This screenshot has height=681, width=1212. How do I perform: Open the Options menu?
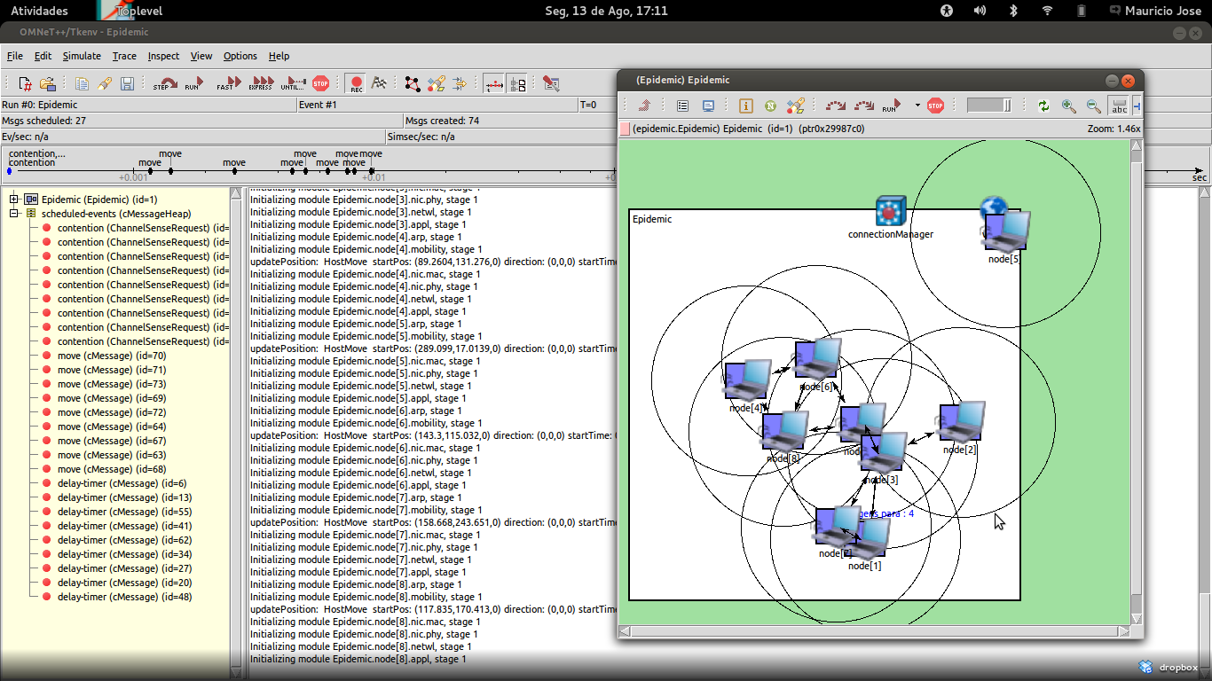[x=240, y=56]
